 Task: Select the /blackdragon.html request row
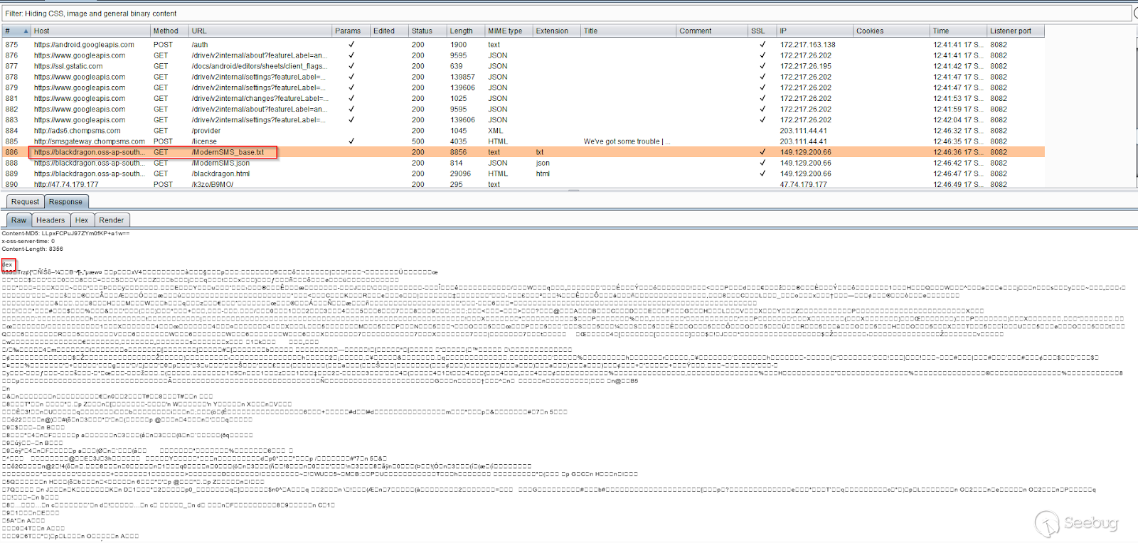tap(220, 173)
